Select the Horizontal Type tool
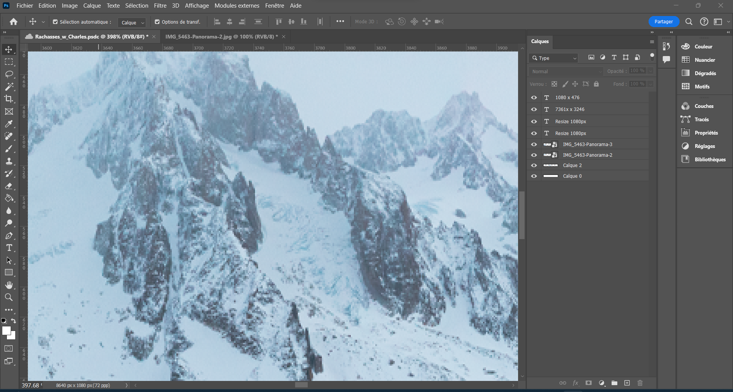Image resolution: width=733 pixels, height=392 pixels. pos(9,247)
